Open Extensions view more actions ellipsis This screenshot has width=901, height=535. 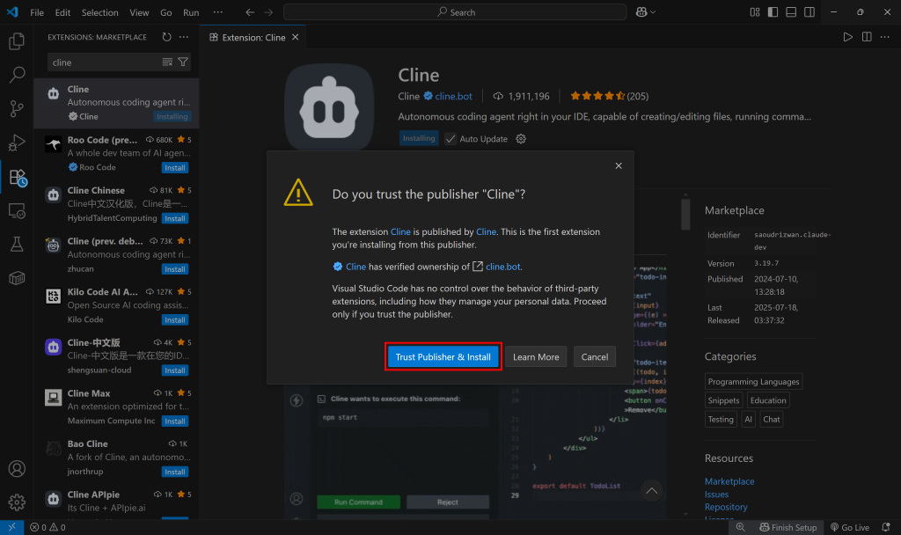point(184,37)
